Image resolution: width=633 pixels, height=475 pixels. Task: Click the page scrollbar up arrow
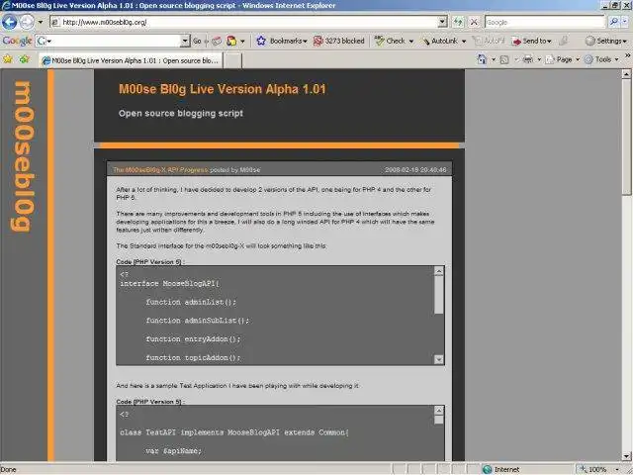[x=626, y=74]
